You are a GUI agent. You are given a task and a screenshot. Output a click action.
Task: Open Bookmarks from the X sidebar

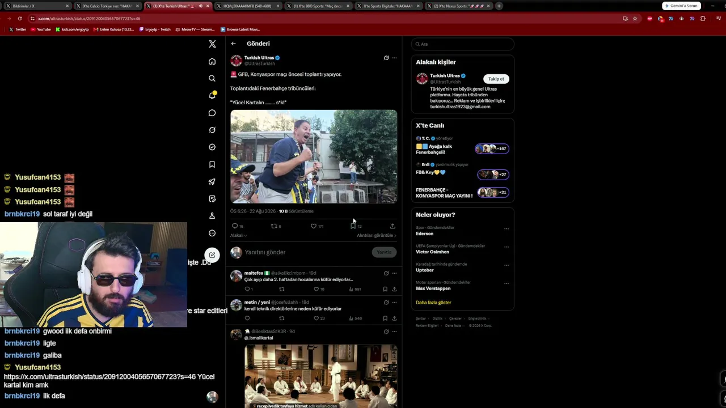pos(212,164)
